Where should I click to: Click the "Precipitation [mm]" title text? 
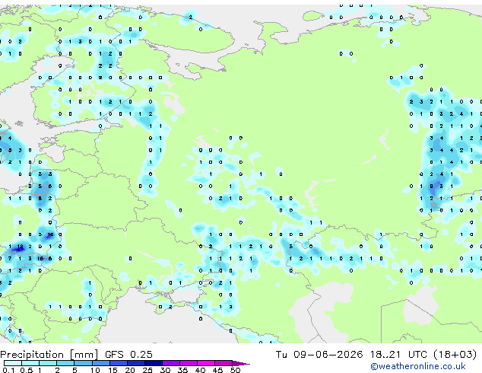(x=49, y=355)
